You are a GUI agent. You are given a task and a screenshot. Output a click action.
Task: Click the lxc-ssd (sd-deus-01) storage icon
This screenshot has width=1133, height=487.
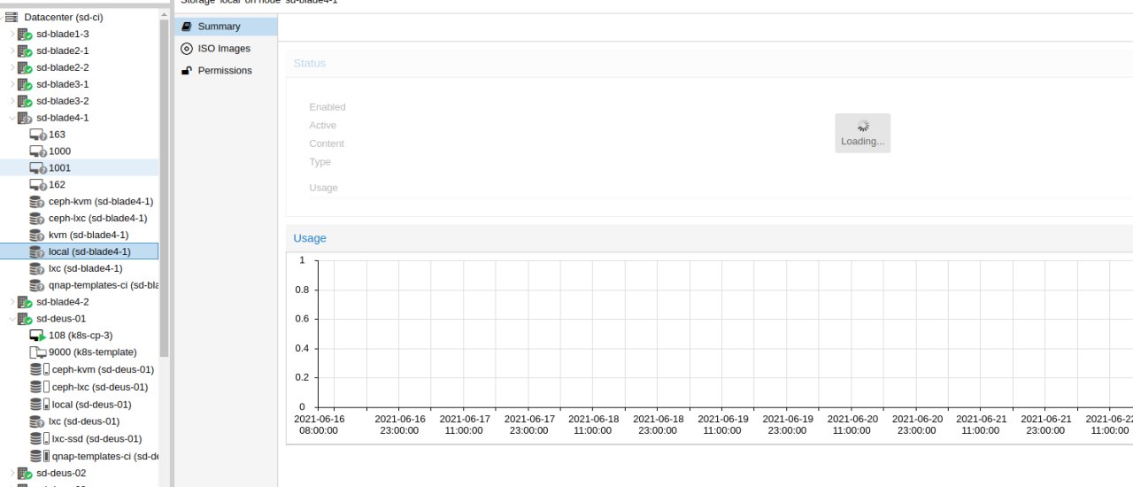[40, 438]
